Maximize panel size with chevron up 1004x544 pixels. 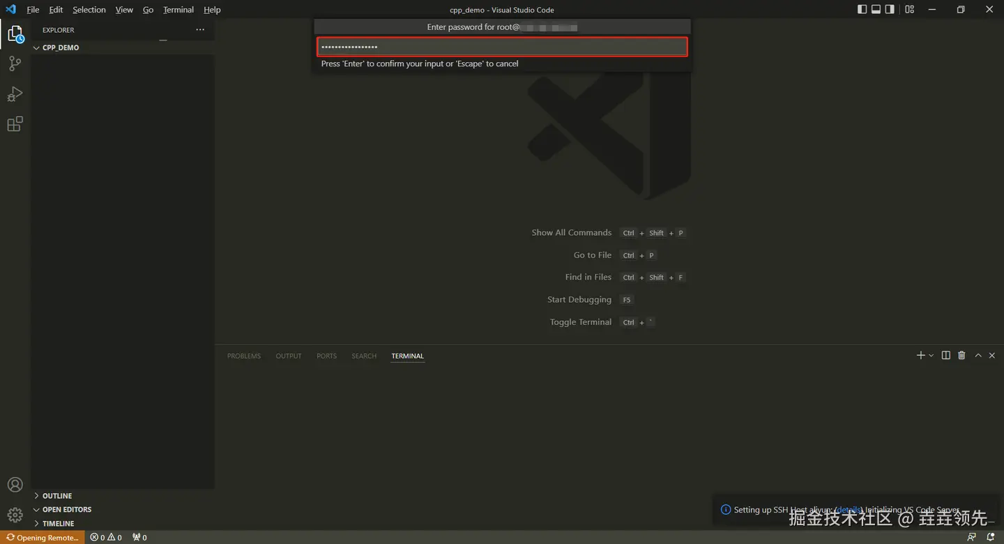(x=978, y=356)
